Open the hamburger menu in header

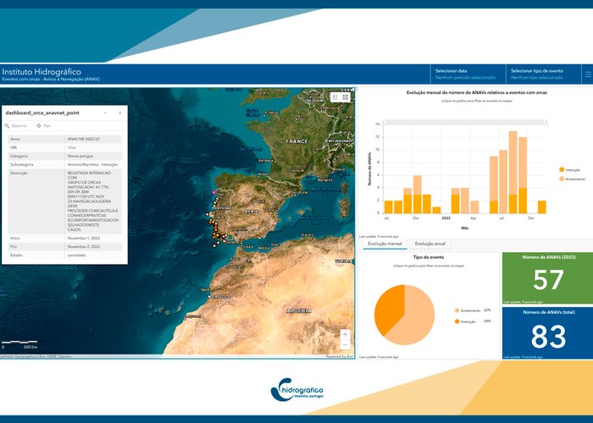pos(587,74)
